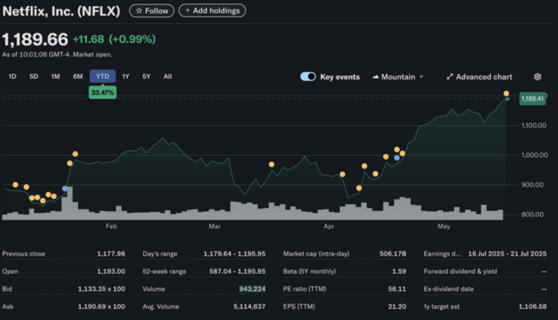The image size is (558, 320).
Task: Open the Advanced chart link
Action: [x=479, y=77]
